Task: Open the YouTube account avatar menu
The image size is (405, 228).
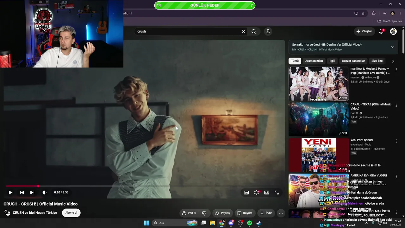Action: coord(393,31)
